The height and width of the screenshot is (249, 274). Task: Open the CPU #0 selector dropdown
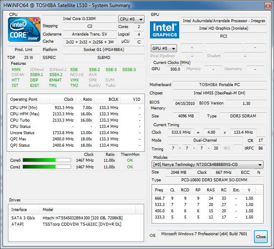tap(131, 19)
